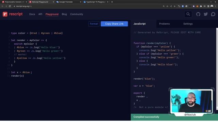Viewport: 218px width, 122px height.
Task: Click the address bar URL rescript-lang.org/try
Action: (x=24, y=6)
